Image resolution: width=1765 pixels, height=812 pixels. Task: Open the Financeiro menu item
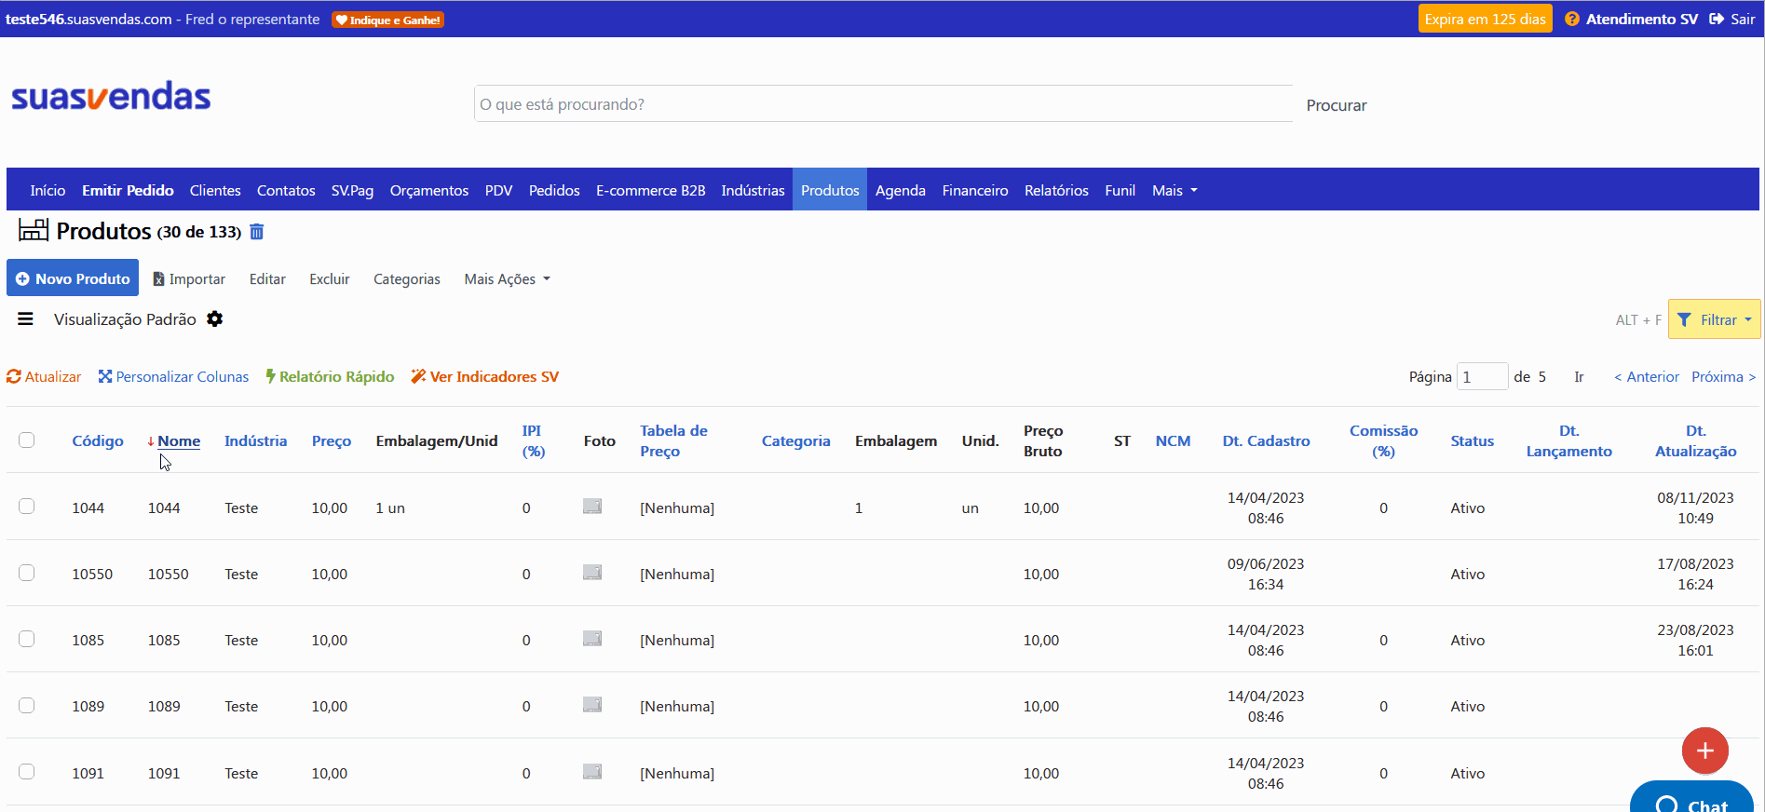click(x=975, y=190)
